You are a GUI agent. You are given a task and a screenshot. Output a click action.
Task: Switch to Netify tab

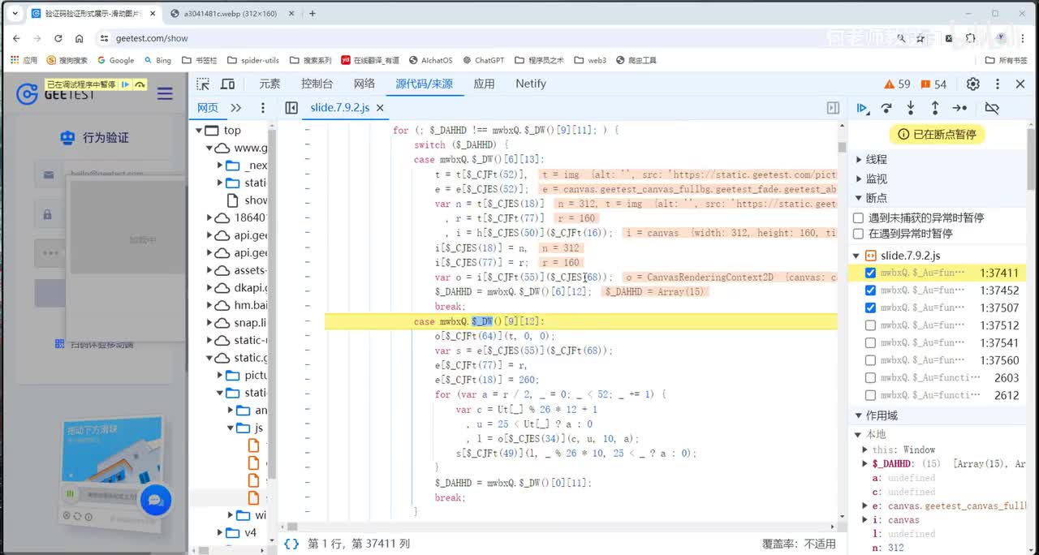531,84
